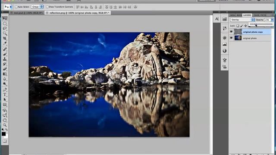Toggle Lock image pixels brush icon
This screenshot has width=276, height=155.
point(241,26)
